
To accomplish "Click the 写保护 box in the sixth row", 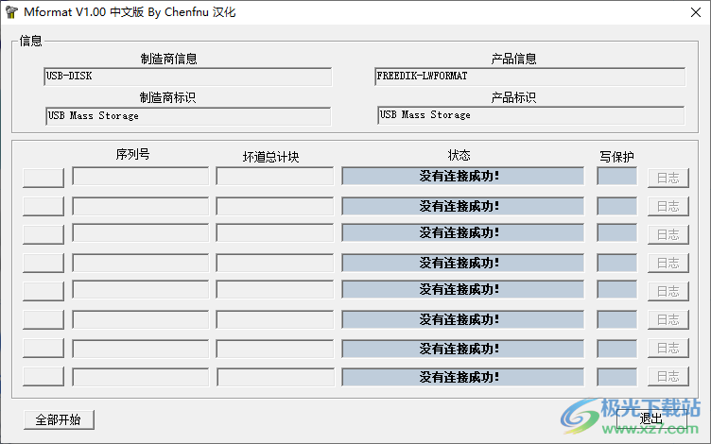I will click(617, 319).
